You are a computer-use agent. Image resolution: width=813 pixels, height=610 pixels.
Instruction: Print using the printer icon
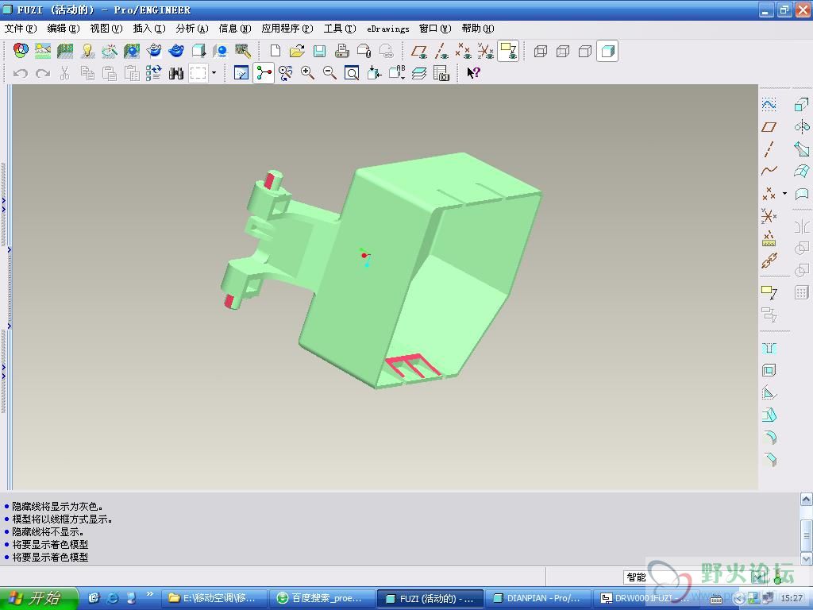click(x=342, y=51)
